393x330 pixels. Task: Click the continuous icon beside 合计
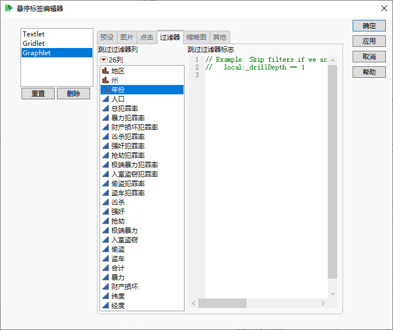click(x=106, y=268)
